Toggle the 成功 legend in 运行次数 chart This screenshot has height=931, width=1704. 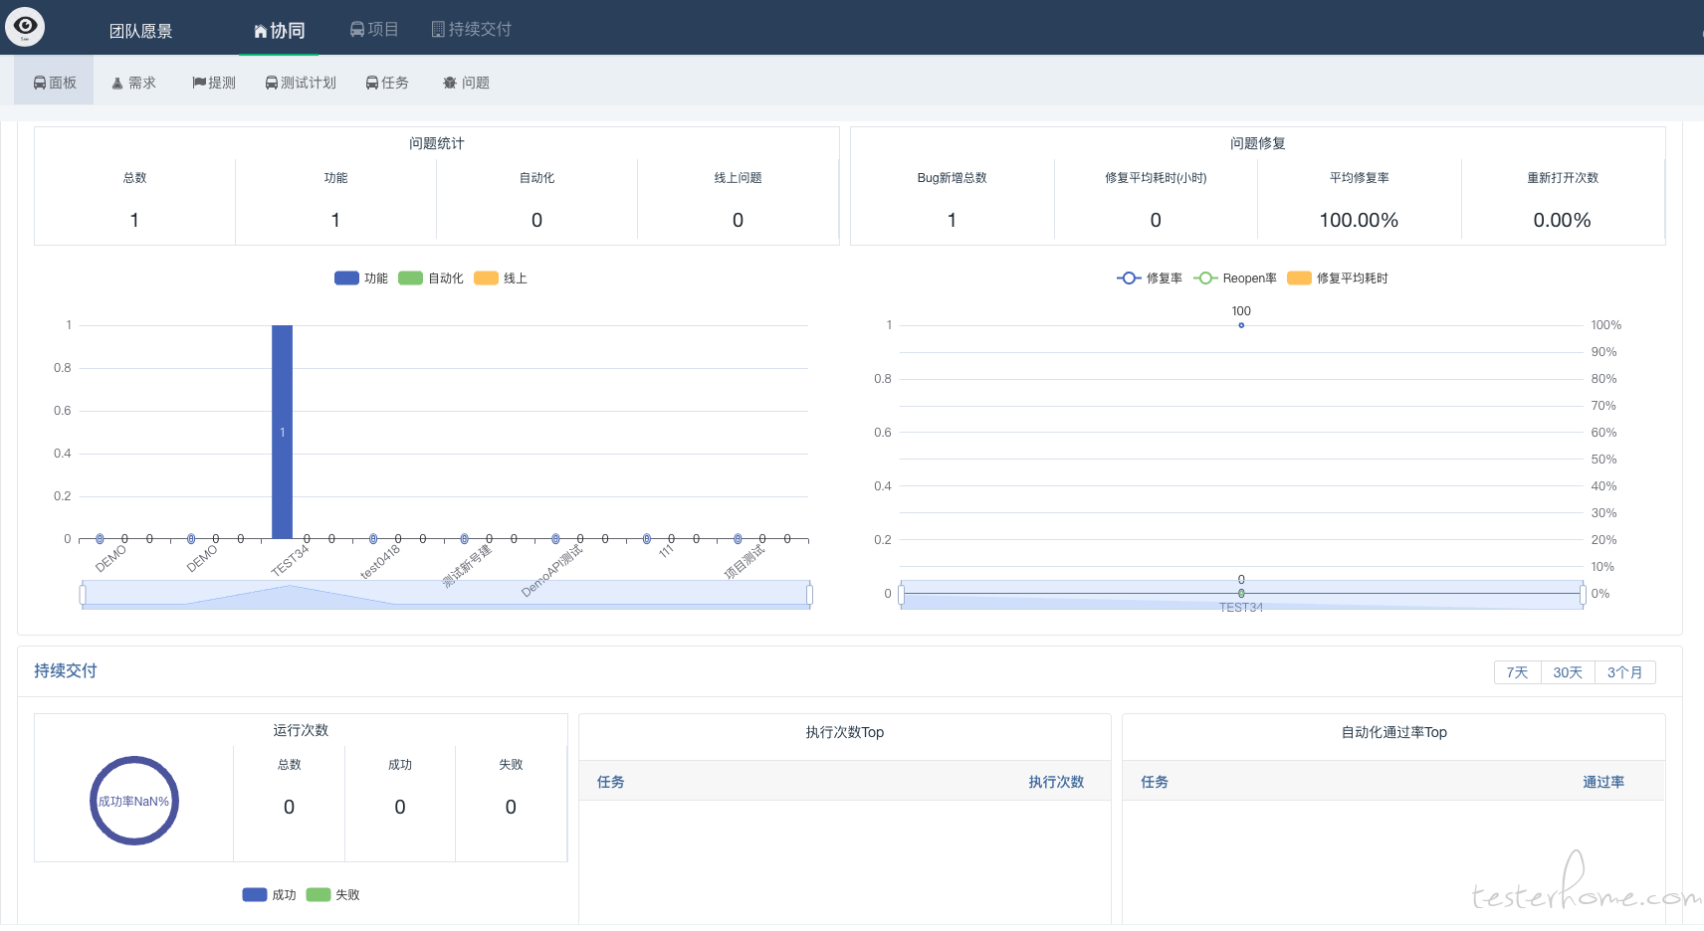[x=270, y=895]
